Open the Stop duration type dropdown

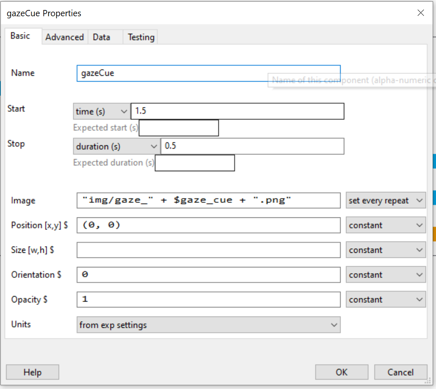point(116,147)
